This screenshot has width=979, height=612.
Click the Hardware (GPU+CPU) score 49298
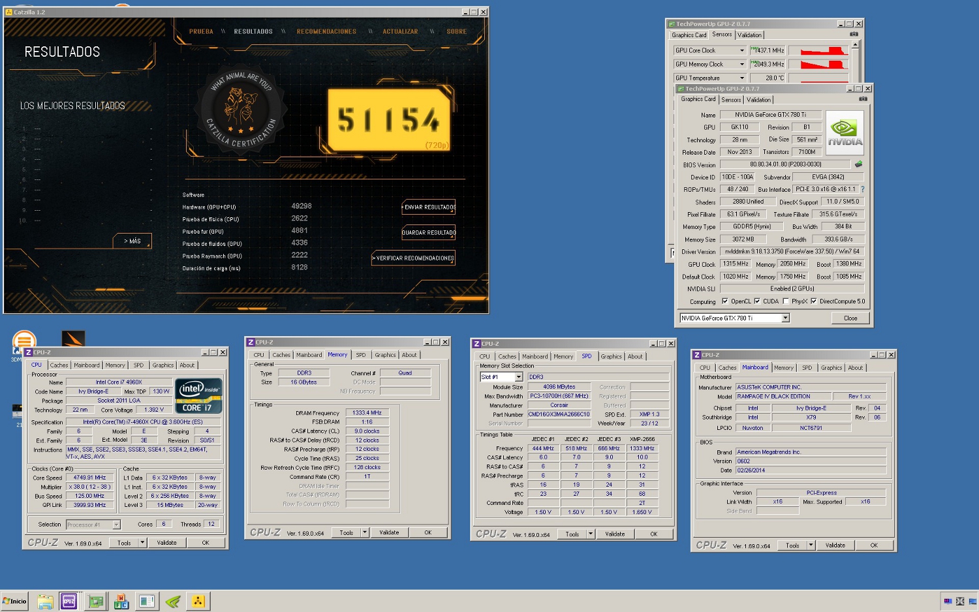302,206
